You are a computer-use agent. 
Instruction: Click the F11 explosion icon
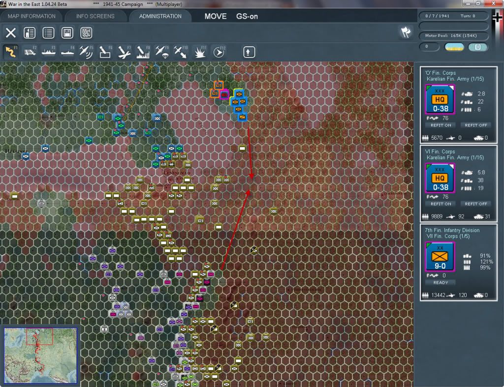200,52
